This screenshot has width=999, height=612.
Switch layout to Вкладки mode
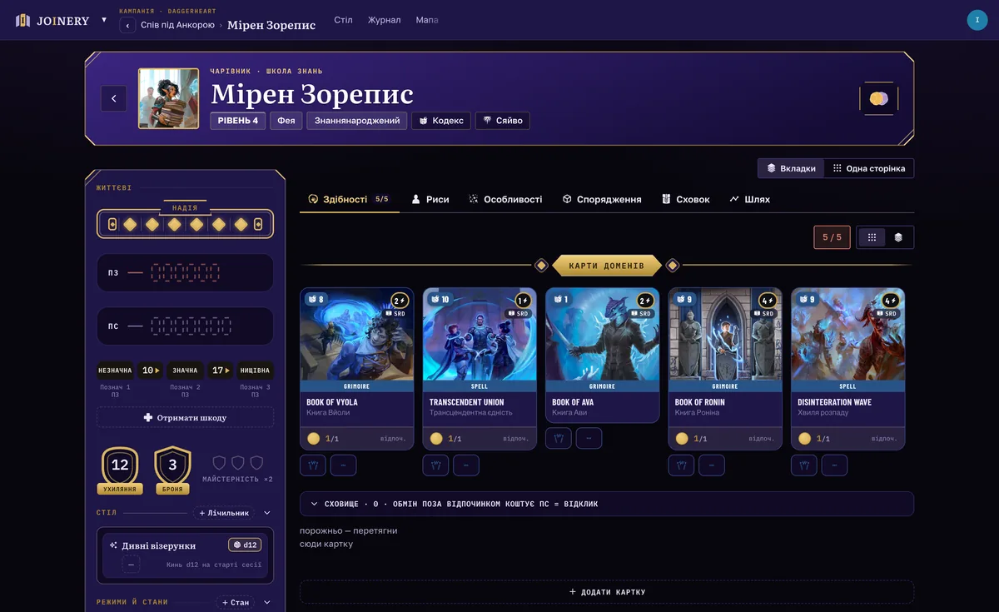(x=791, y=168)
